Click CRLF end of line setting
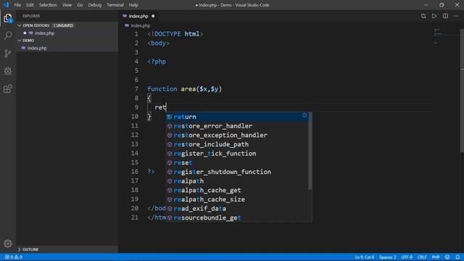This screenshot has height=261, width=464. tap(422, 257)
